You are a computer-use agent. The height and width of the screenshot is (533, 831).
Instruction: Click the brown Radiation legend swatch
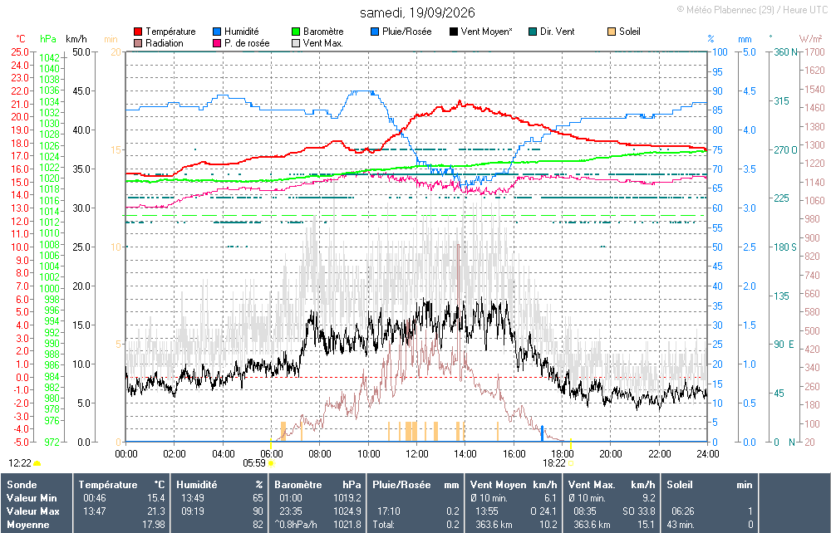(138, 43)
